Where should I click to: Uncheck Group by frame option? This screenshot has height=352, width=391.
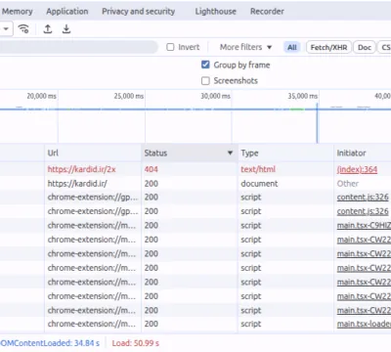pyautogui.click(x=205, y=65)
